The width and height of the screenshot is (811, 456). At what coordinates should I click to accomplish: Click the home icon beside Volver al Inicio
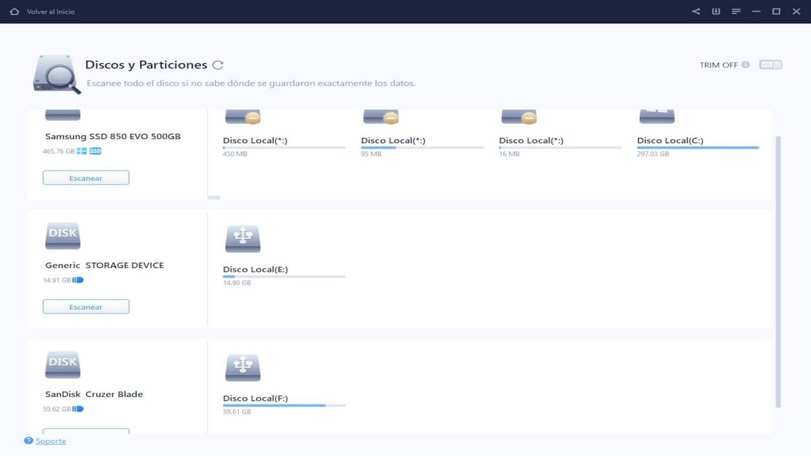click(15, 11)
